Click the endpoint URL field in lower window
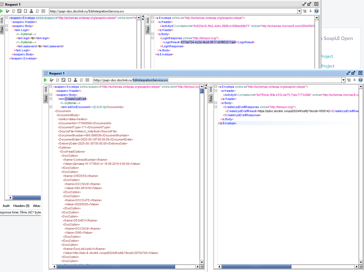Image resolution: width=364 pixels, height=272 pixels. tap(217, 80)
